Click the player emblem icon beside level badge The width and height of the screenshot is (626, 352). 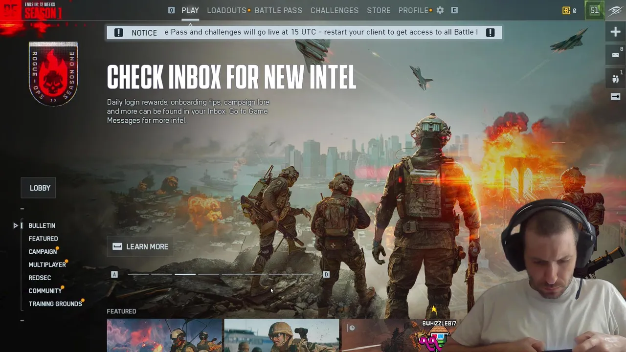pyautogui.click(x=615, y=10)
